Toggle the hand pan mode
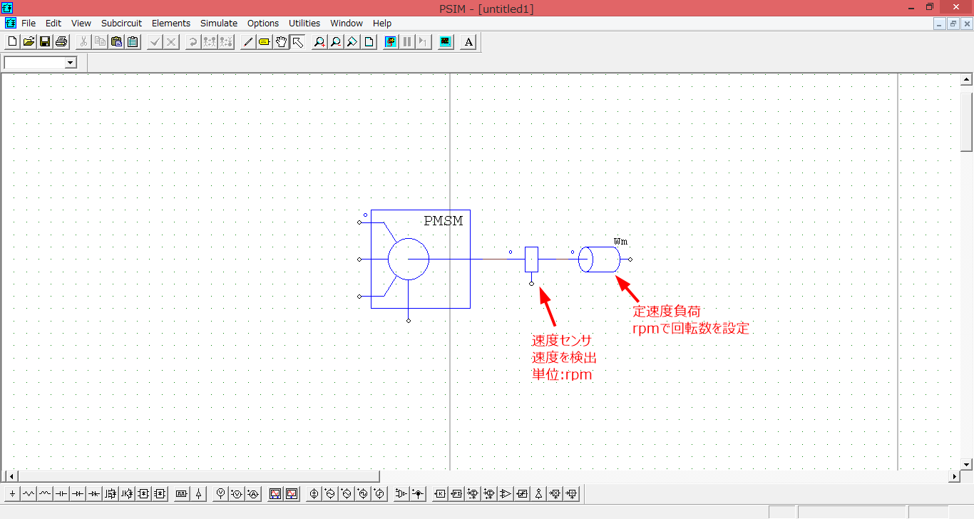 [x=281, y=41]
